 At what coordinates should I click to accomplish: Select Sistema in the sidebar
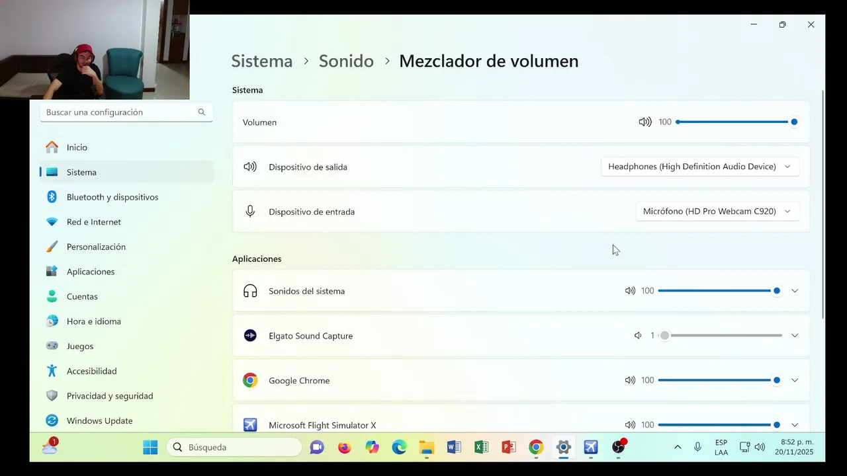[126, 172]
